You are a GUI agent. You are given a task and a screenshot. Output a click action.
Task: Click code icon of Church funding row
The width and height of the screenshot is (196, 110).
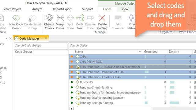[77, 87]
